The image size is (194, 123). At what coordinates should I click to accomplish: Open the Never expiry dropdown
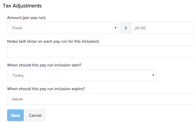tap(101, 99)
